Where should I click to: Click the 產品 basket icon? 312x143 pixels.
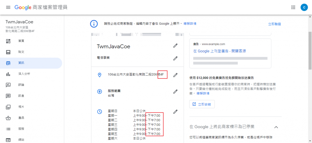[x=8, y=118]
